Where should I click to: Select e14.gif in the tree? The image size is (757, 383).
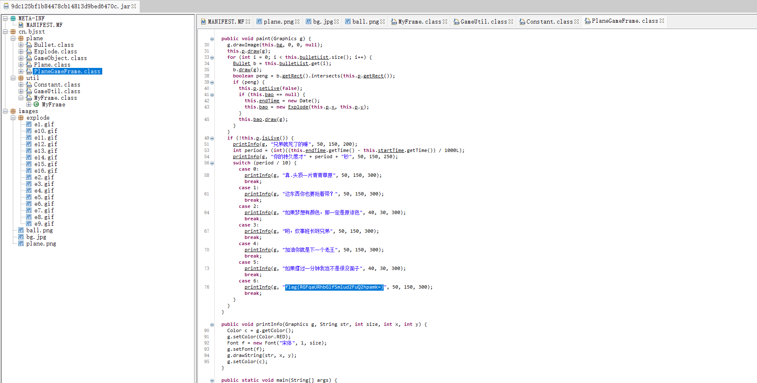(46, 157)
